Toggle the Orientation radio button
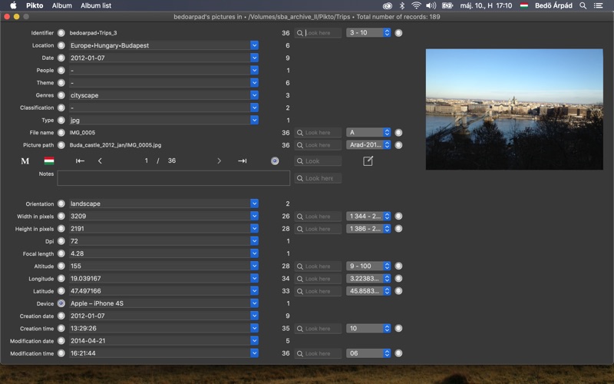 [x=61, y=204]
